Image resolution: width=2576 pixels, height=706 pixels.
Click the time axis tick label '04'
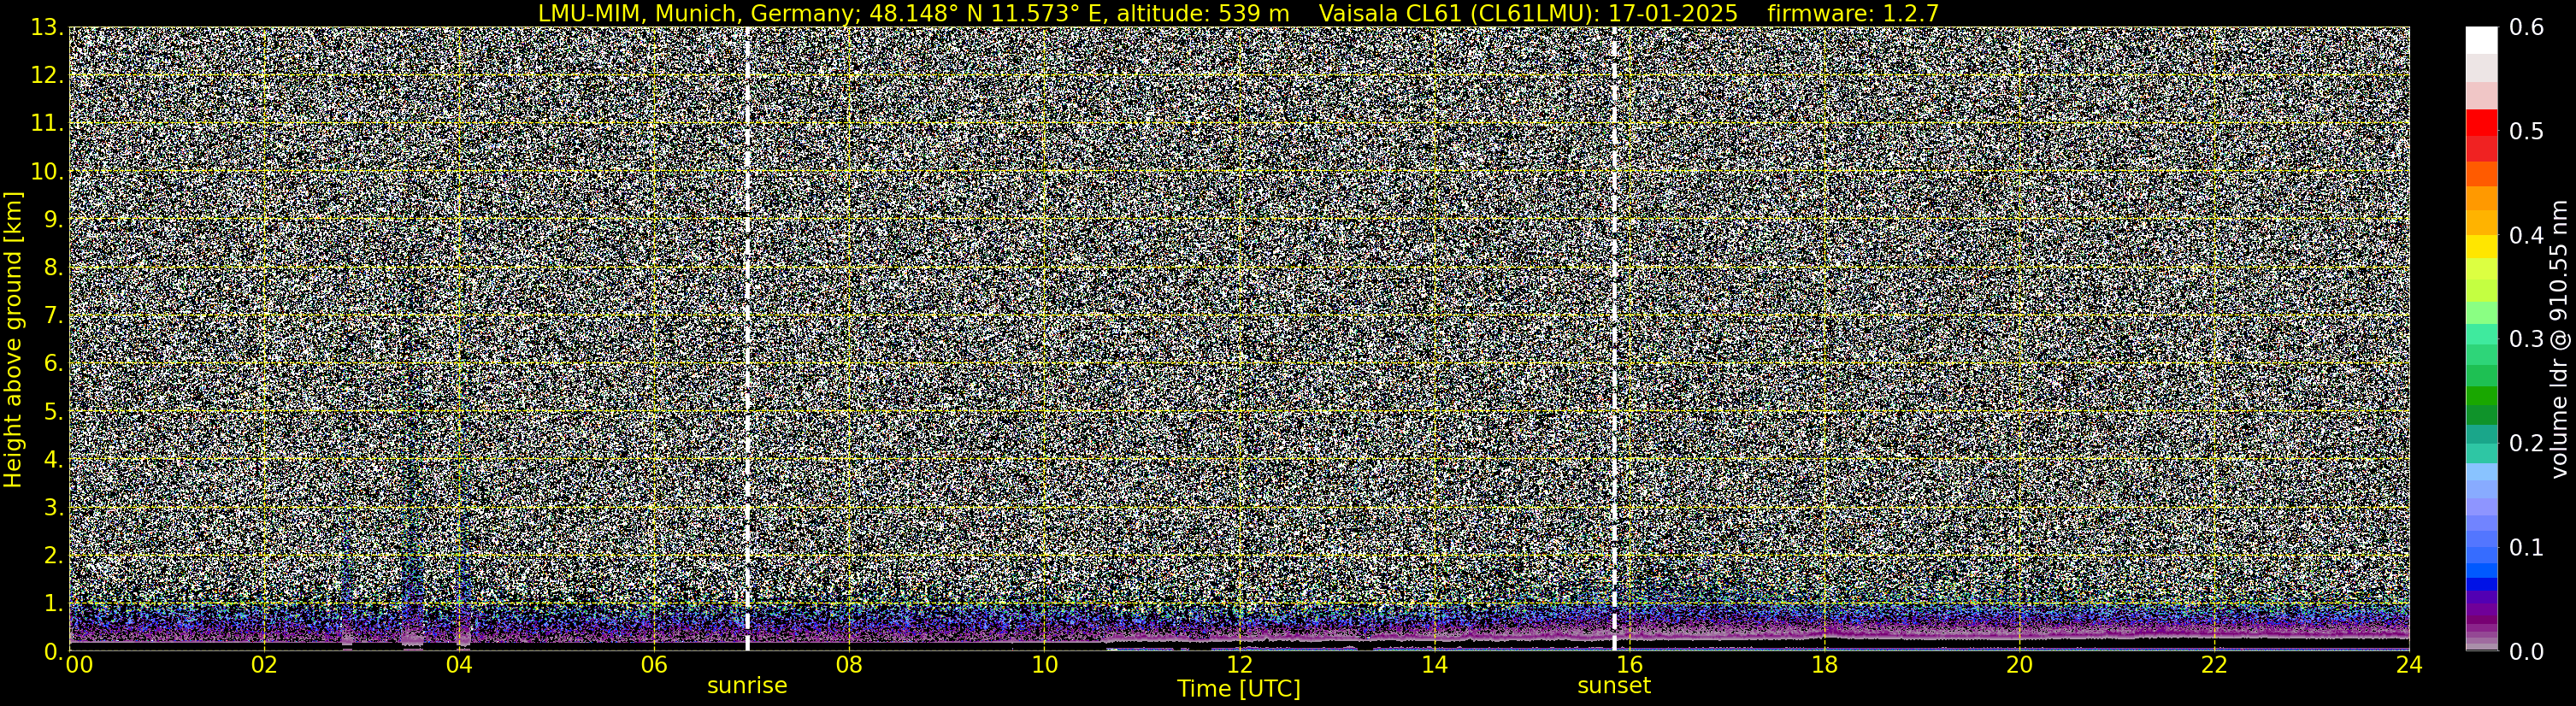tap(459, 666)
